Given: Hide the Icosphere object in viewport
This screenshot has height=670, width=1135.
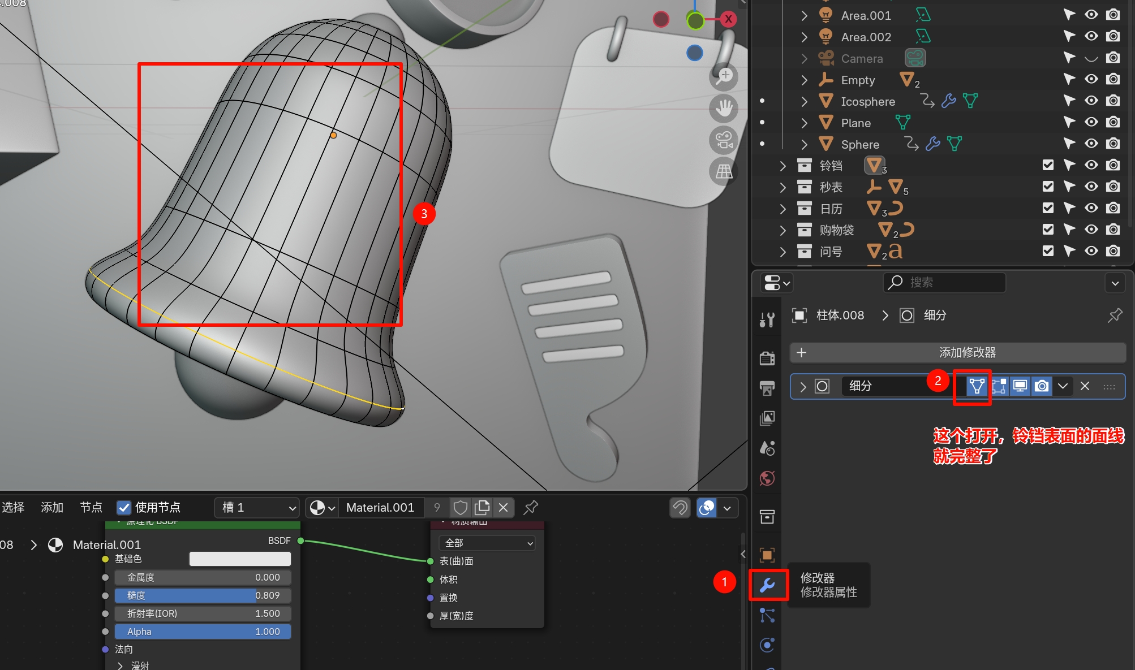Looking at the screenshot, I should [1091, 101].
